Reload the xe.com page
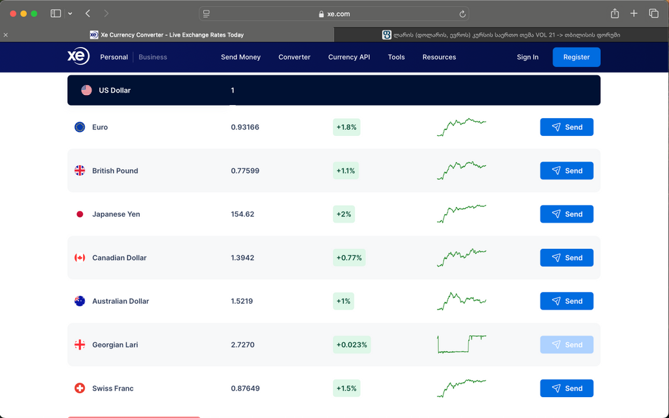 coord(462,14)
